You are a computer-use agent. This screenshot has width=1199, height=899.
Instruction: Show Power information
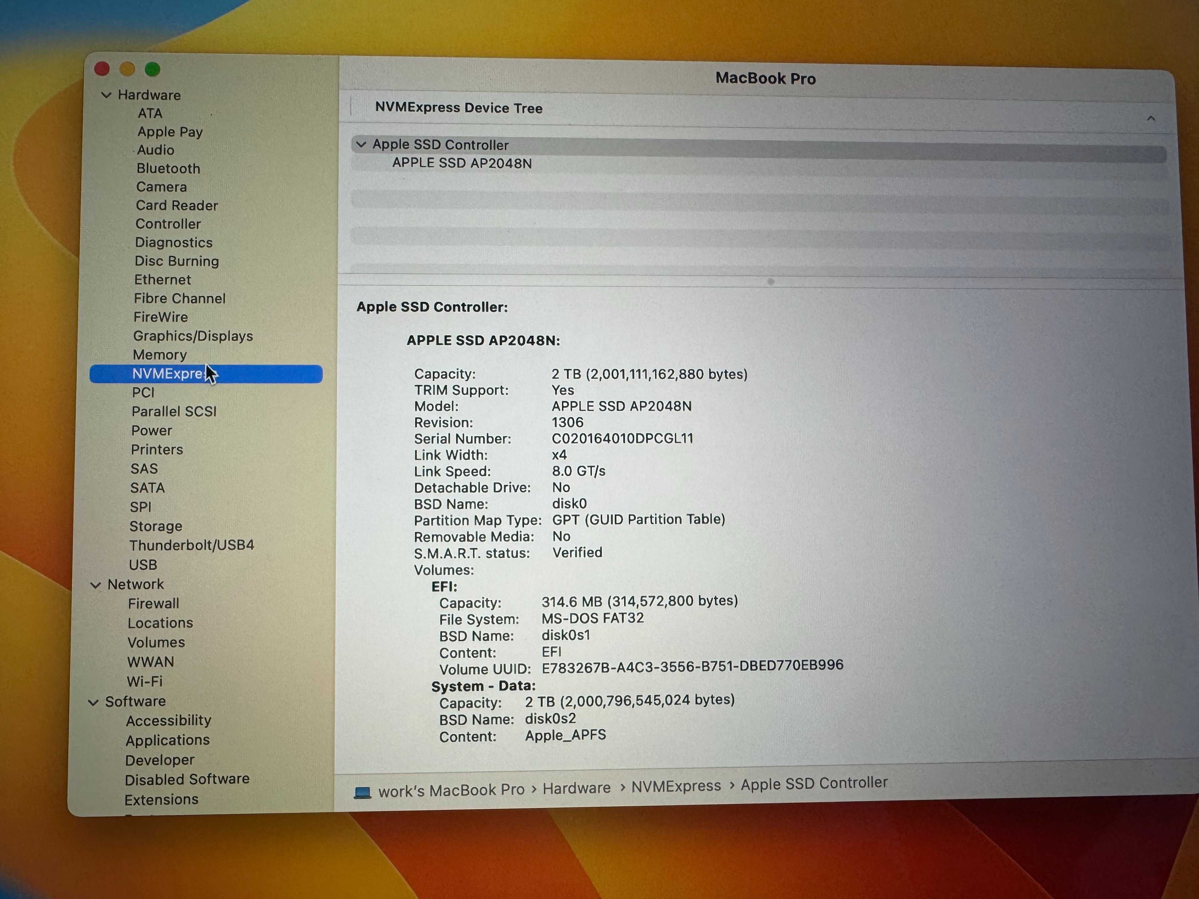tap(152, 431)
